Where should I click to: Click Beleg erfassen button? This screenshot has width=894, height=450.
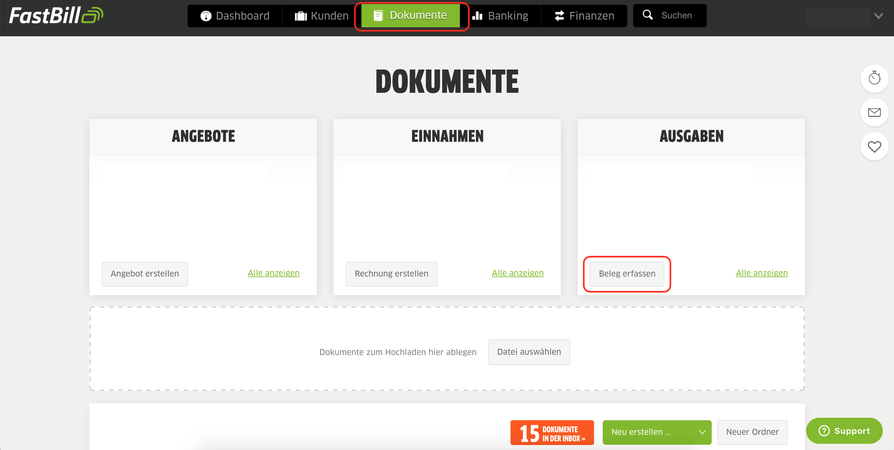(x=627, y=274)
